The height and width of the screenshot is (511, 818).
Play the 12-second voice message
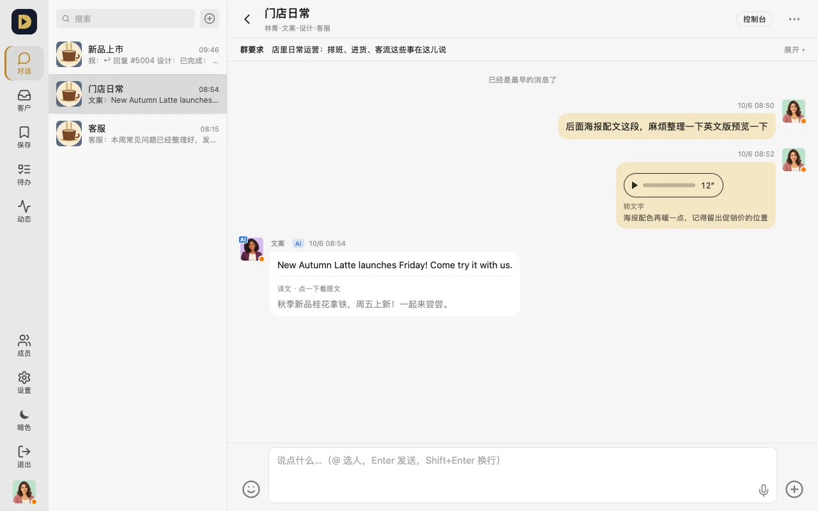[635, 185]
